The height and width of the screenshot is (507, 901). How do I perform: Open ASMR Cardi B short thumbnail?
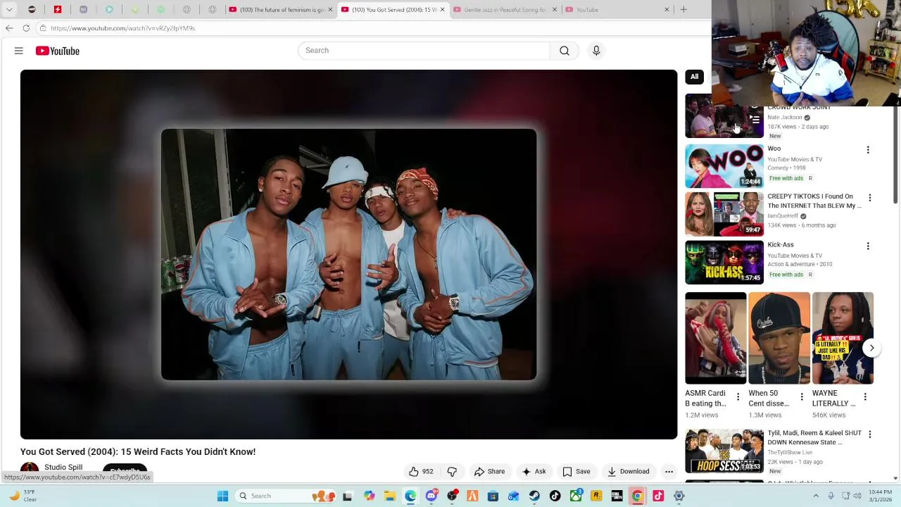pyautogui.click(x=716, y=338)
